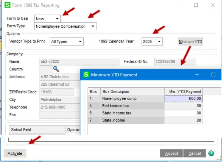The height and width of the screenshot is (162, 222).
Task: Edit the Nonemployee comp 600.00 payment amount
Action: pyautogui.click(x=184, y=99)
